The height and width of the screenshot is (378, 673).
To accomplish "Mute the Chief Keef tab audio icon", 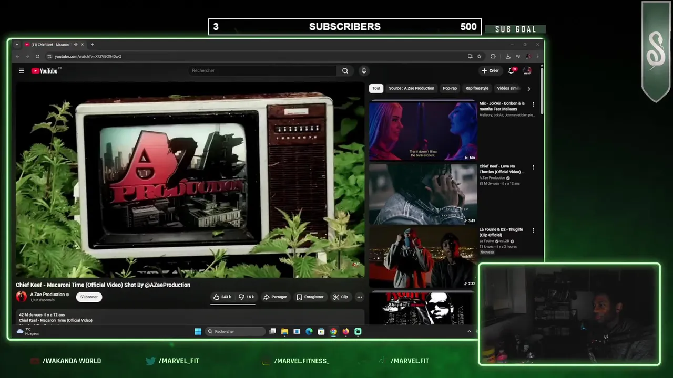I will click(x=76, y=45).
